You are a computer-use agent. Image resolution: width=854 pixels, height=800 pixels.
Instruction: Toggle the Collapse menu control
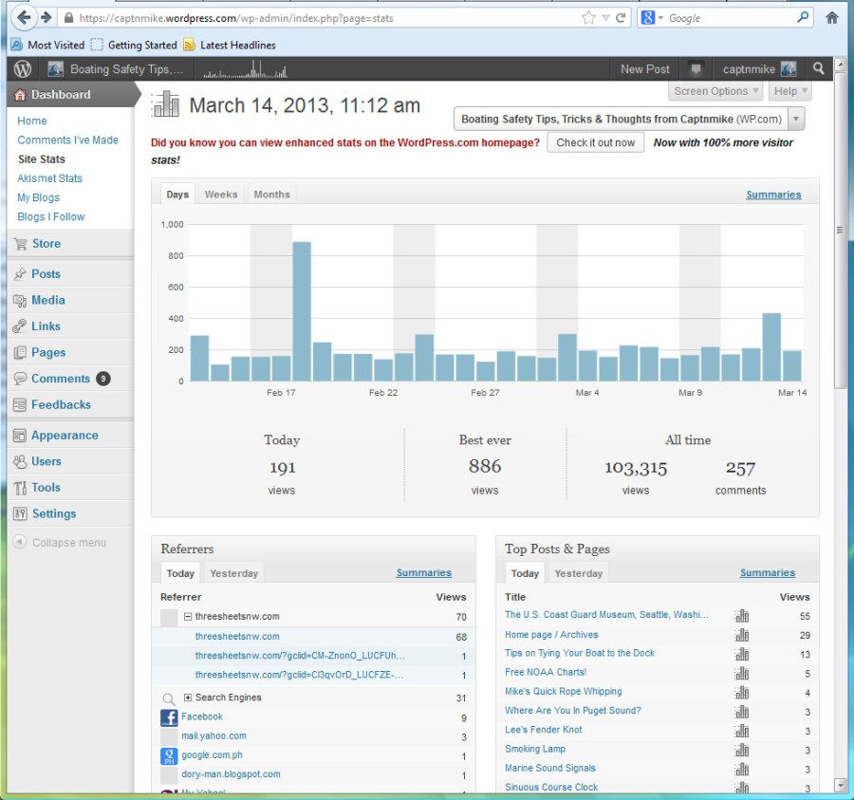point(59,543)
